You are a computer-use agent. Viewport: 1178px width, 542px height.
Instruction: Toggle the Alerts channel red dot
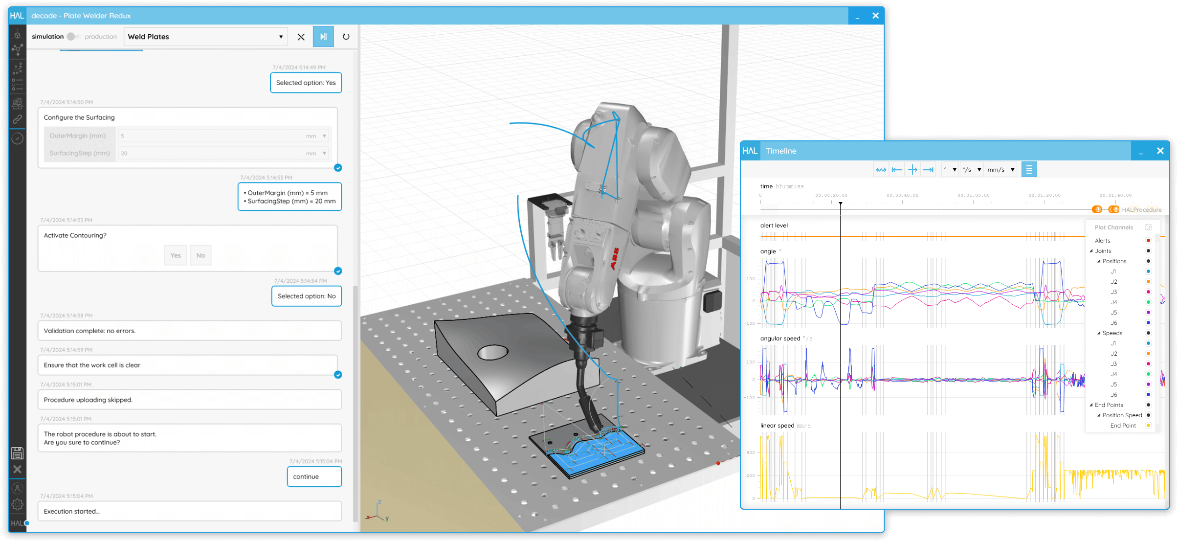point(1148,241)
